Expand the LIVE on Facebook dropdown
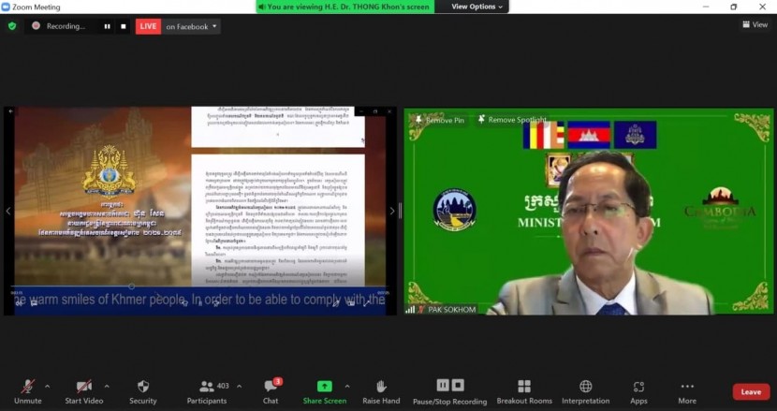 pyautogui.click(x=215, y=26)
